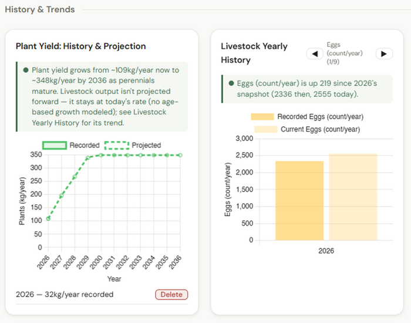411x323 pixels.
Task: Click the "Eggs (count/year) (1/9)" metric label
Action: [345, 53]
